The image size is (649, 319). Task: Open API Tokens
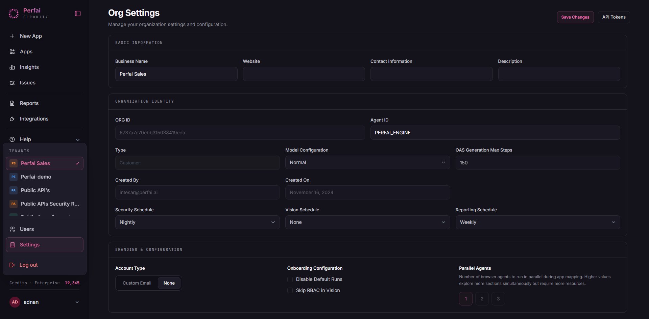click(x=614, y=17)
